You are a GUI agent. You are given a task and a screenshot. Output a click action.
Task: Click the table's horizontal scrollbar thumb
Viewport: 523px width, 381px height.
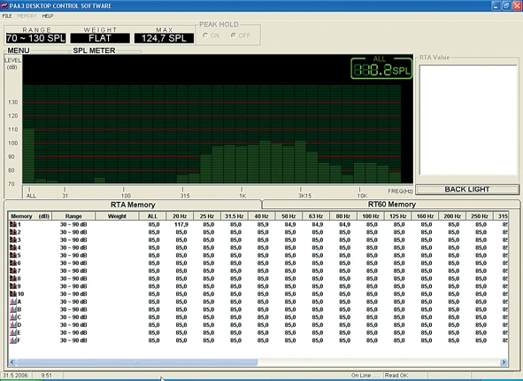click(x=137, y=362)
